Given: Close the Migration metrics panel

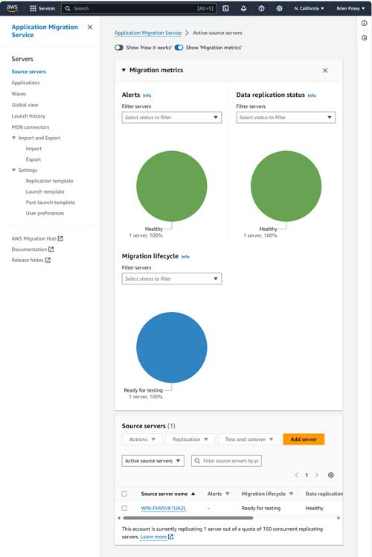Looking at the screenshot, I should pos(325,70).
